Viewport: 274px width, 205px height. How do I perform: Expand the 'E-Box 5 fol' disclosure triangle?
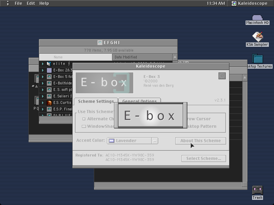coord(42,77)
